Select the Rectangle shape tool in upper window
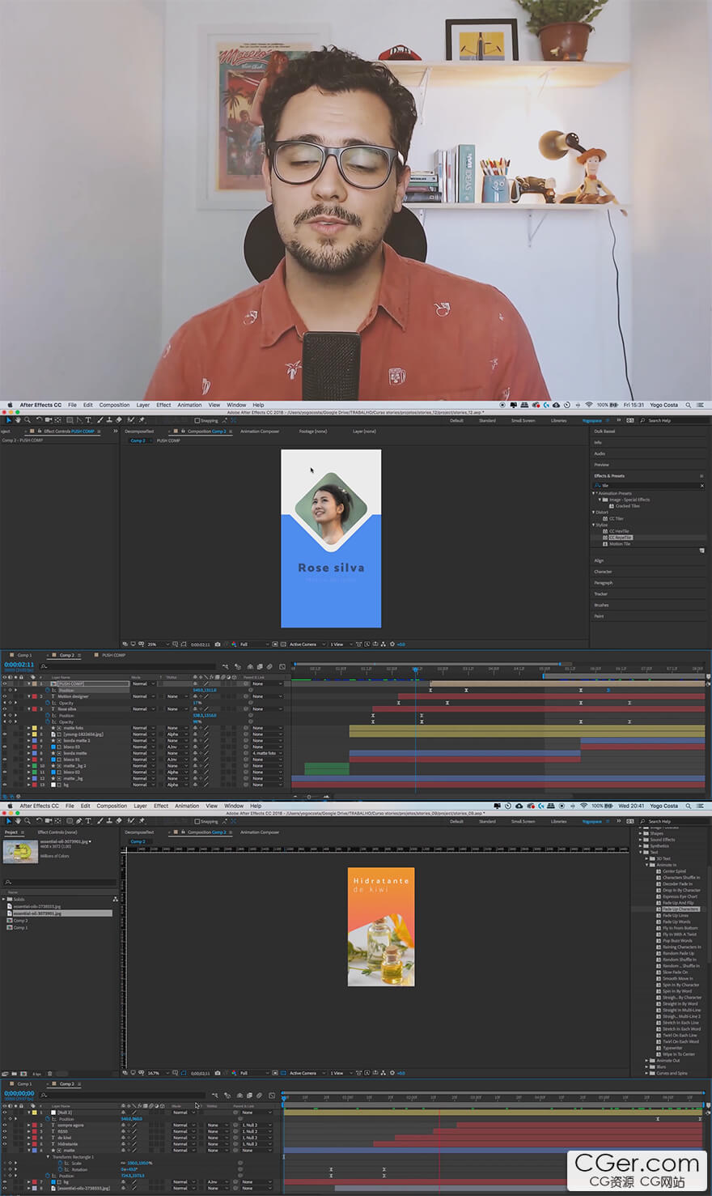 (70, 420)
